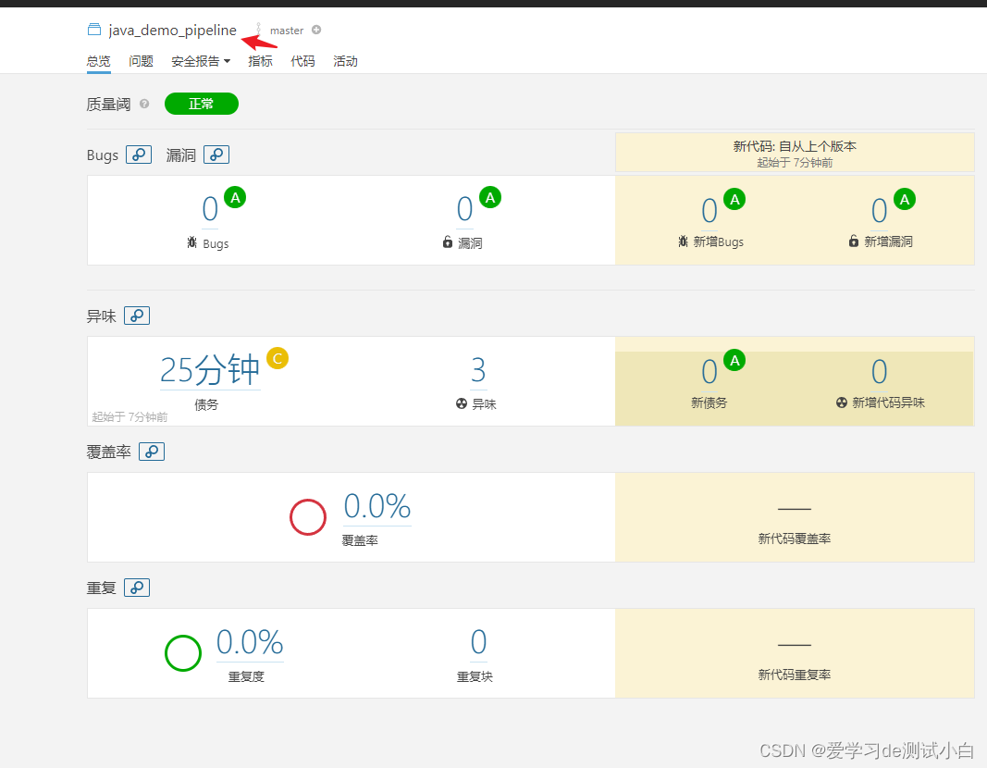Click the code smell icon beside the 异味 count

pos(461,403)
